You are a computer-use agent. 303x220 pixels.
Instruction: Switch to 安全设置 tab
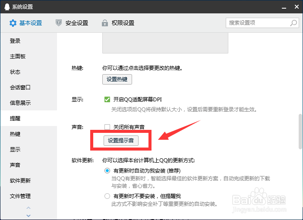[72, 23]
